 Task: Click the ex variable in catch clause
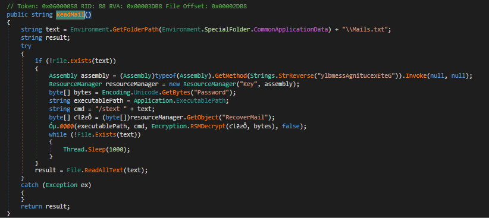[x=84, y=185]
